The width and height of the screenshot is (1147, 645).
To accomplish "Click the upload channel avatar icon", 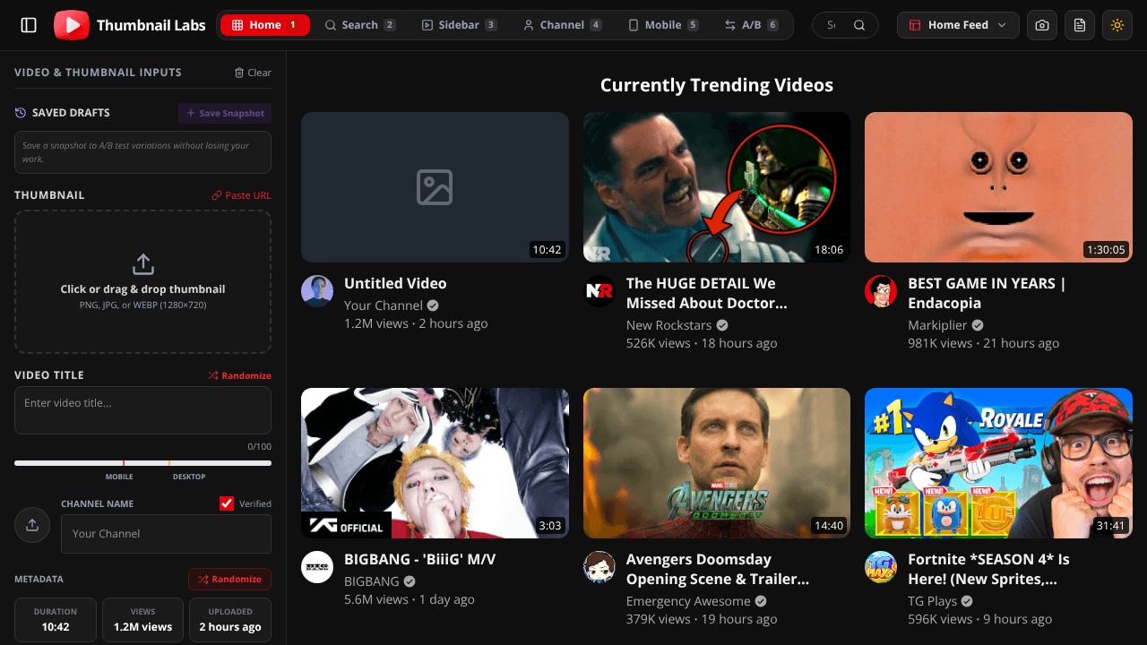I will point(32,525).
